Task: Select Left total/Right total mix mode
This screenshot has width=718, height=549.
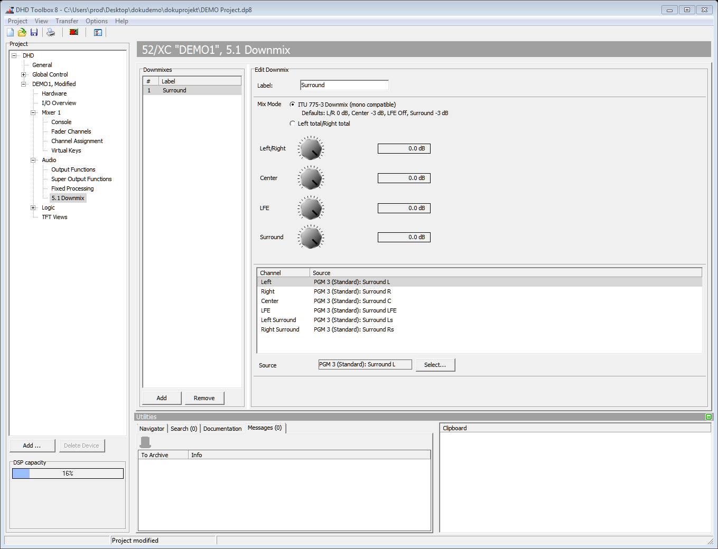Action: [x=292, y=124]
